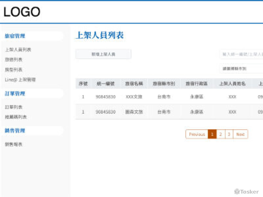
Task: Select the 旅宿名稱 cell in second row
Action: point(134,112)
